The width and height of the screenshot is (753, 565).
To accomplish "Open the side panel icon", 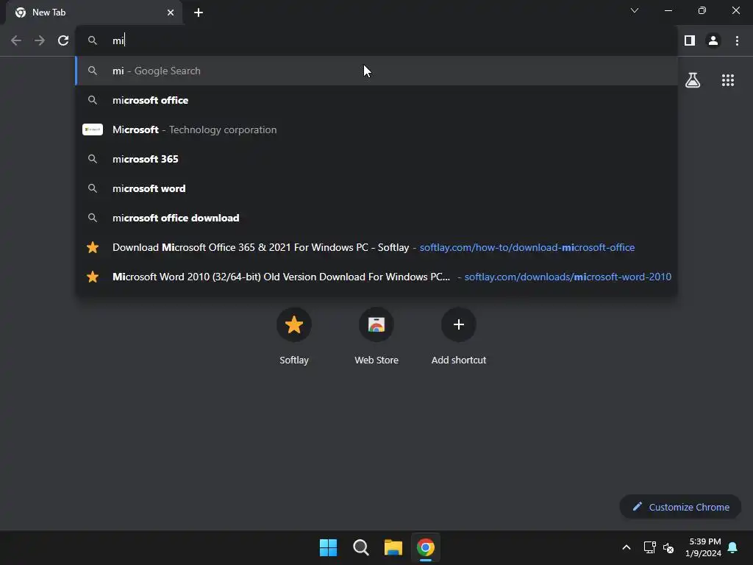I will click(690, 41).
